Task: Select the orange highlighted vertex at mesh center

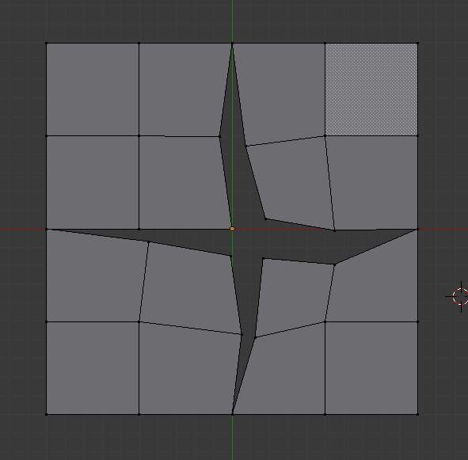Action: (x=232, y=229)
